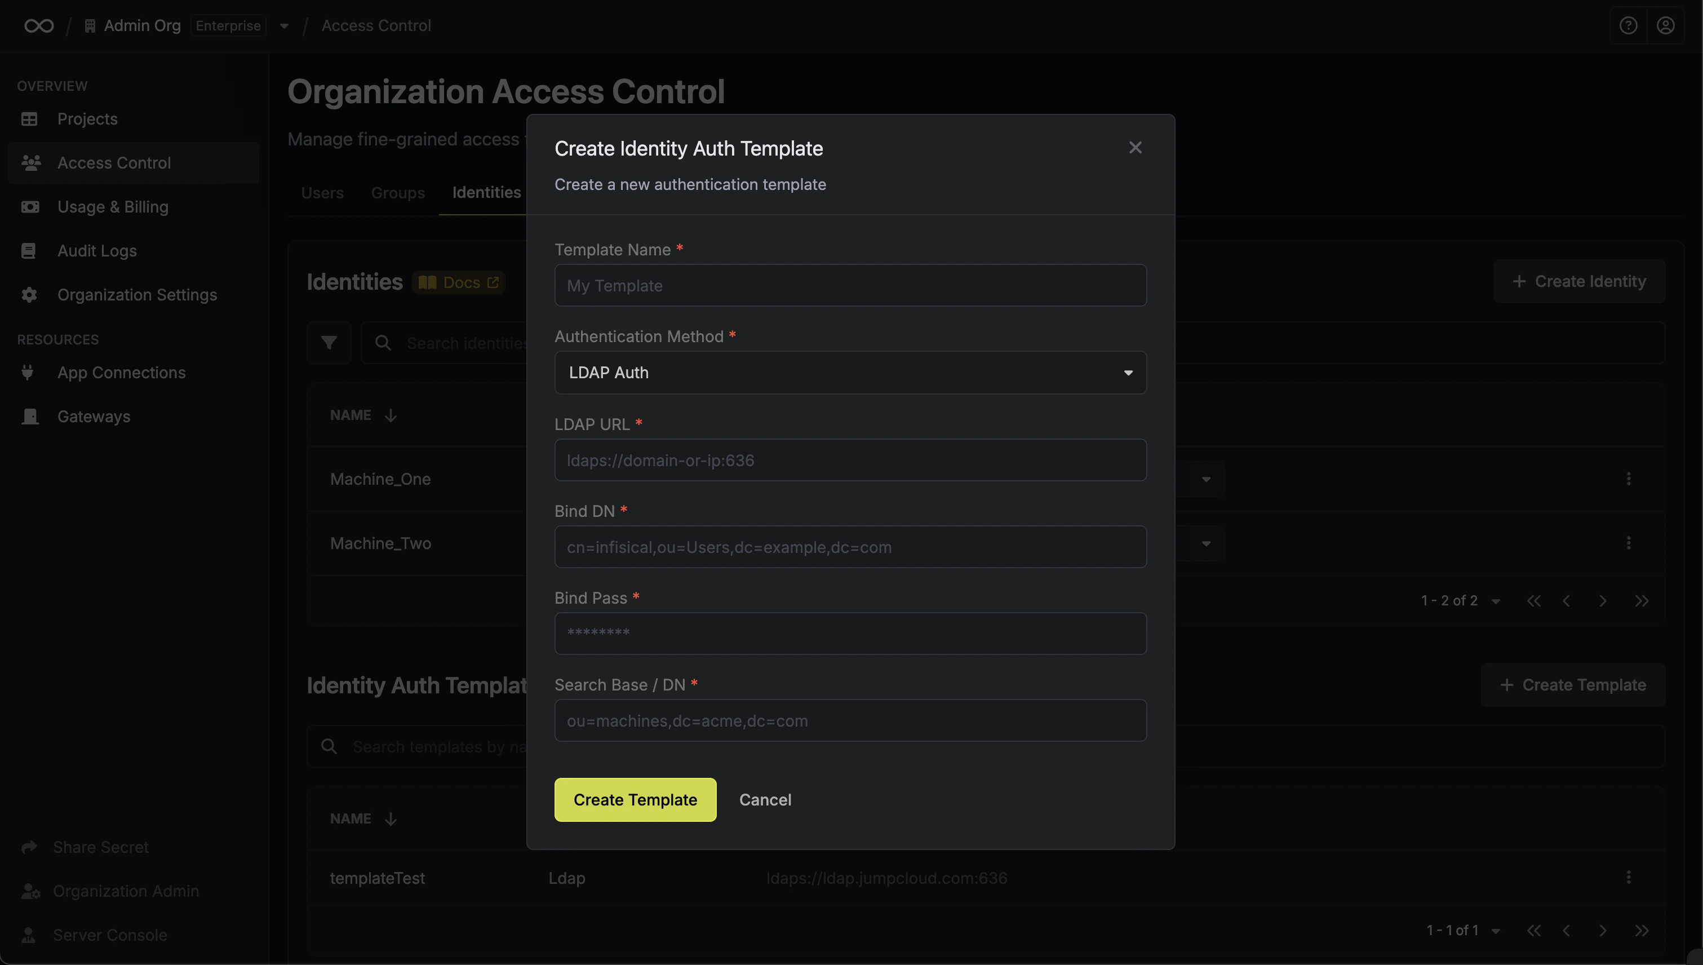Go to next identities page
Viewport: 1703px width, 965px height.
[x=1603, y=601]
